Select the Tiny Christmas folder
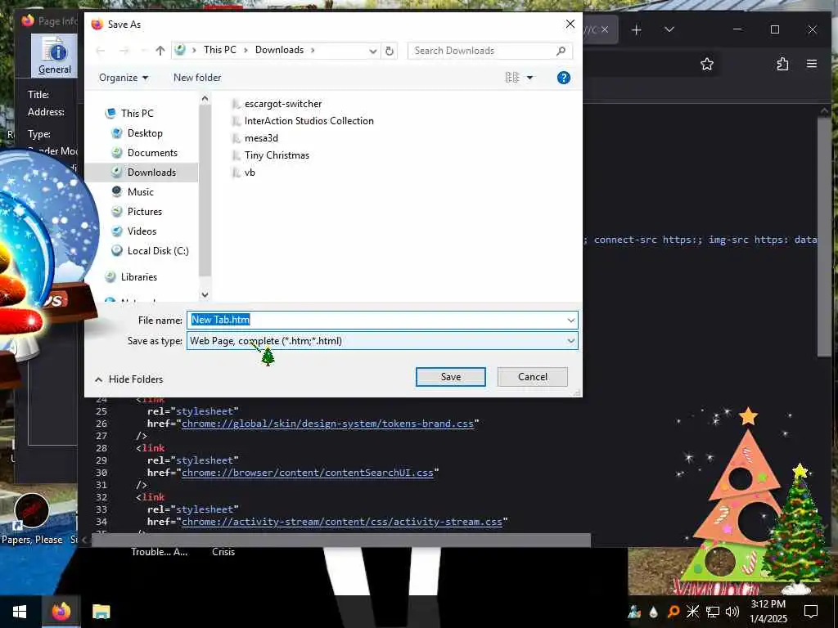This screenshot has width=838, height=628. [x=270, y=155]
